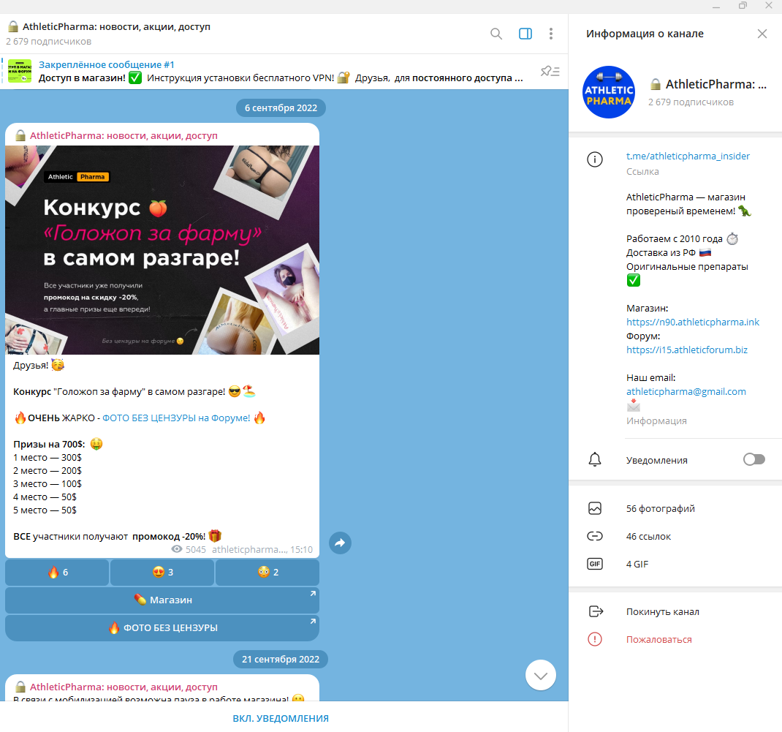Open the three-dot channel menu
The width and height of the screenshot is (782, 732).
(x=551, y=34)
